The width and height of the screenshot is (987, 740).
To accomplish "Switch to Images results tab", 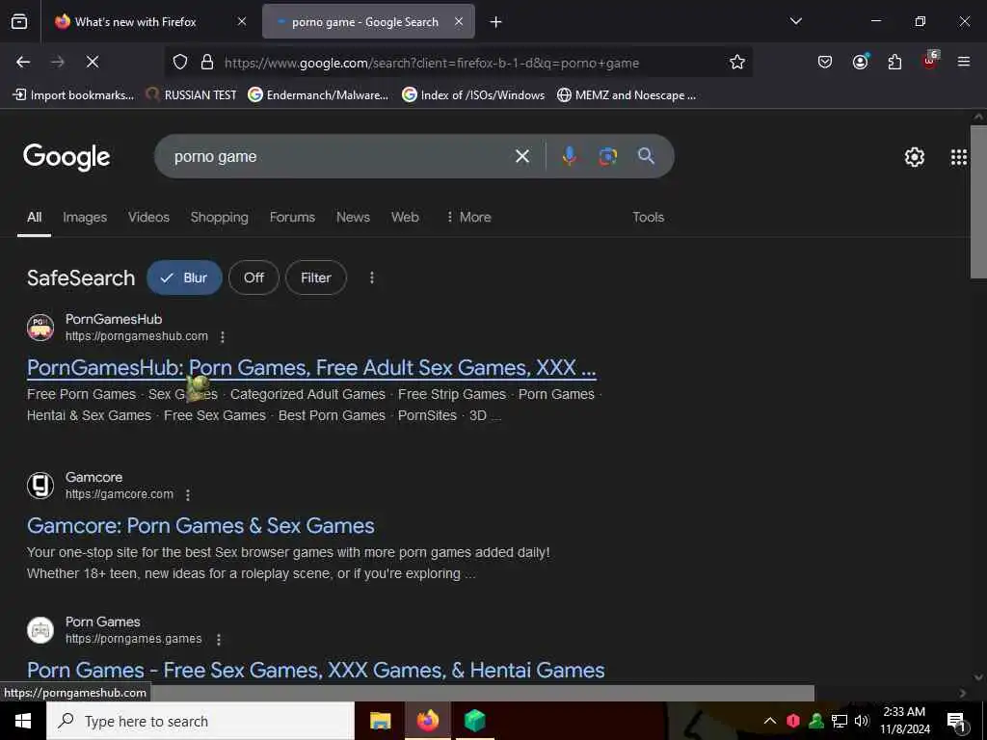I will [x=85, y=217].
